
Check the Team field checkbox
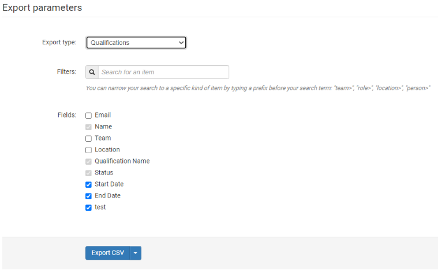click(89, 139)
